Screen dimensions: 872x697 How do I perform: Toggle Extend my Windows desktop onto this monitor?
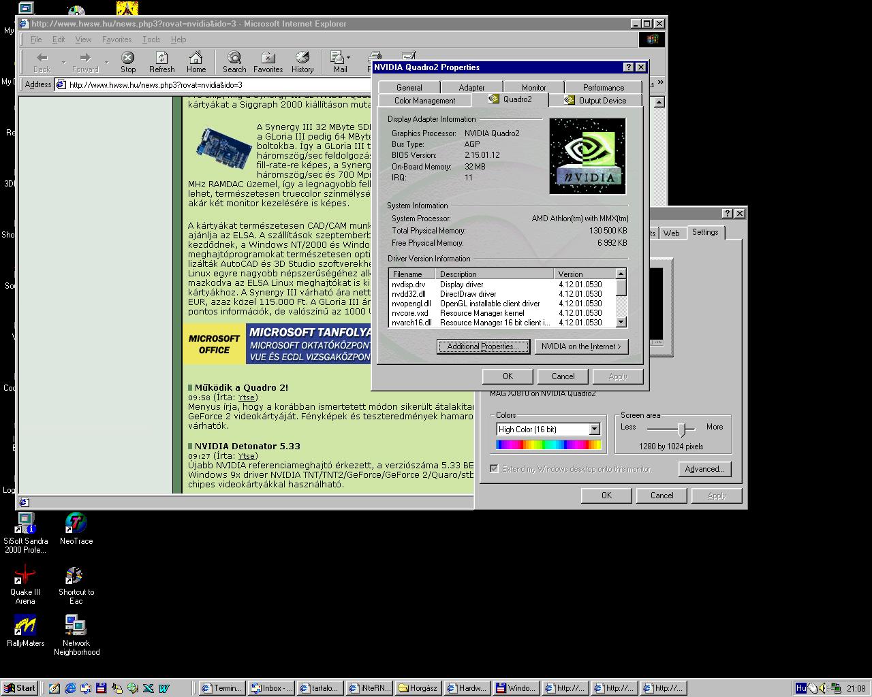point(494,469)
